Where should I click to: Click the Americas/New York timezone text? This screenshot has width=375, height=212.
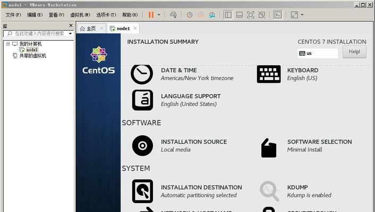coord(197,78)
